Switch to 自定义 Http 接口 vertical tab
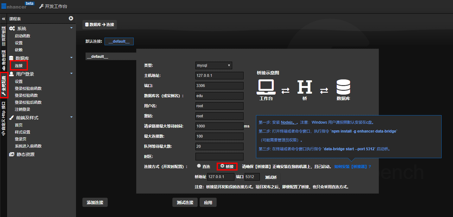The image size is (453, 217). tap(3, 119)
